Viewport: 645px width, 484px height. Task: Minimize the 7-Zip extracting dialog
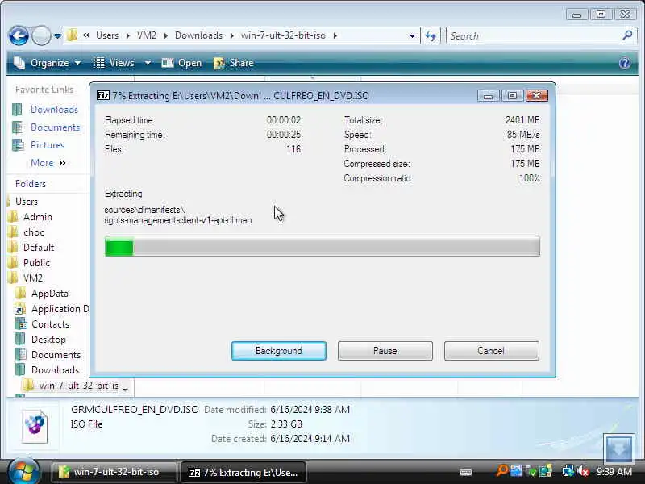pos(489,96)
